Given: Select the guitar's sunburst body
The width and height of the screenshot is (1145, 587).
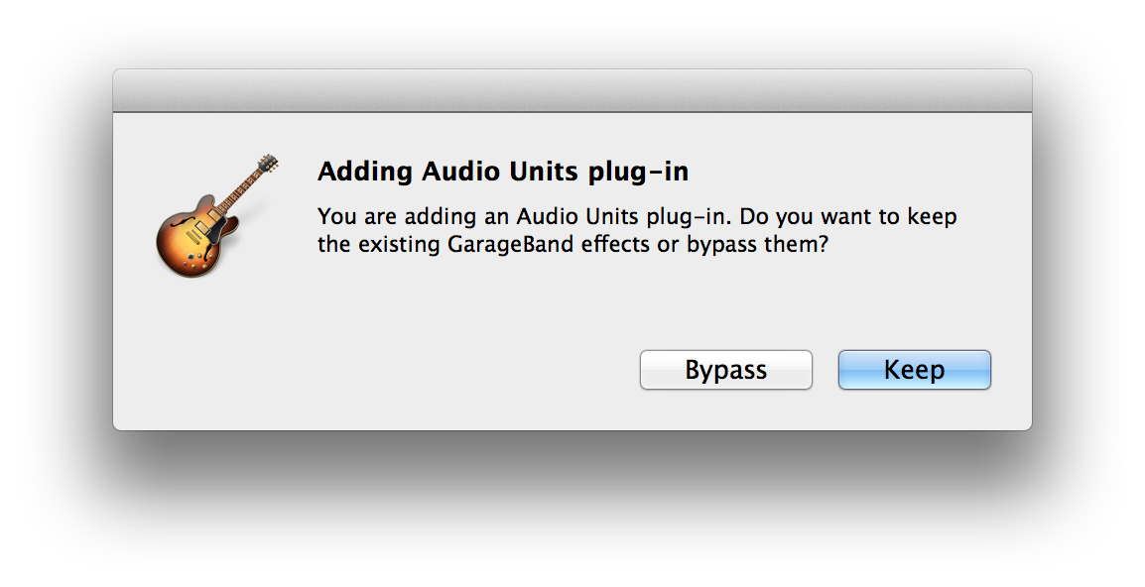Looking at the screenshot, I should (x=193, y=237).
